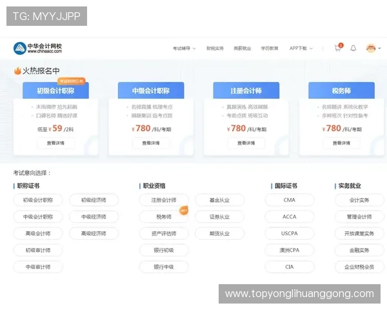
Task: Choose 初级会计职称 exam intention pill
Action: (38, 200)
